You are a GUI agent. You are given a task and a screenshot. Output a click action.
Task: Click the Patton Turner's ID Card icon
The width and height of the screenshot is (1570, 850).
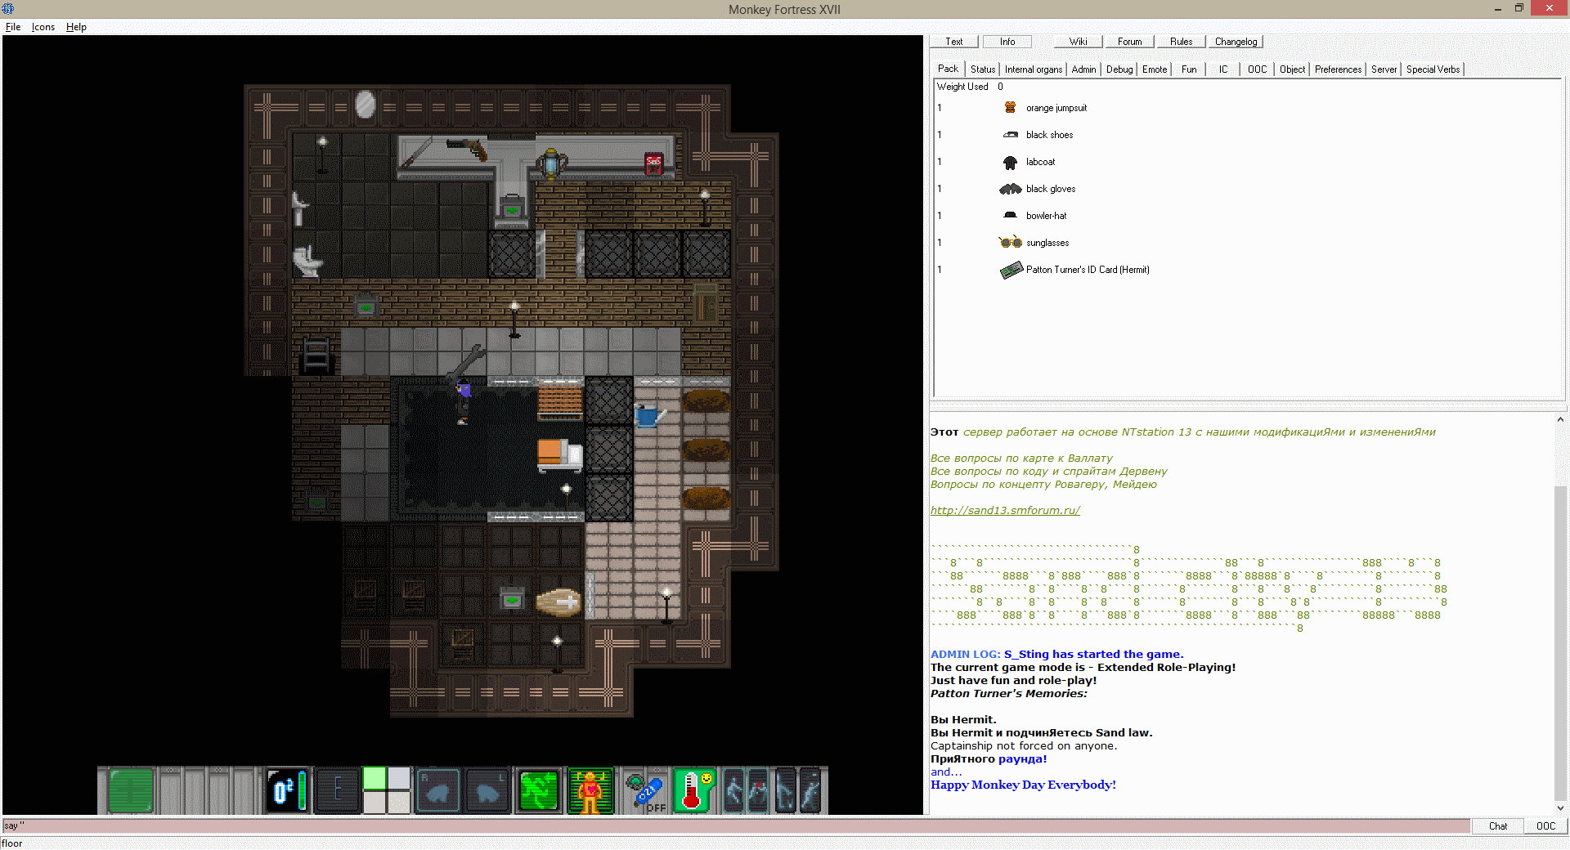pos(1012,270)
